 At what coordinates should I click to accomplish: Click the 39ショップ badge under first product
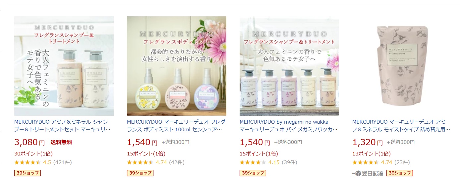(x=28, y=173)
